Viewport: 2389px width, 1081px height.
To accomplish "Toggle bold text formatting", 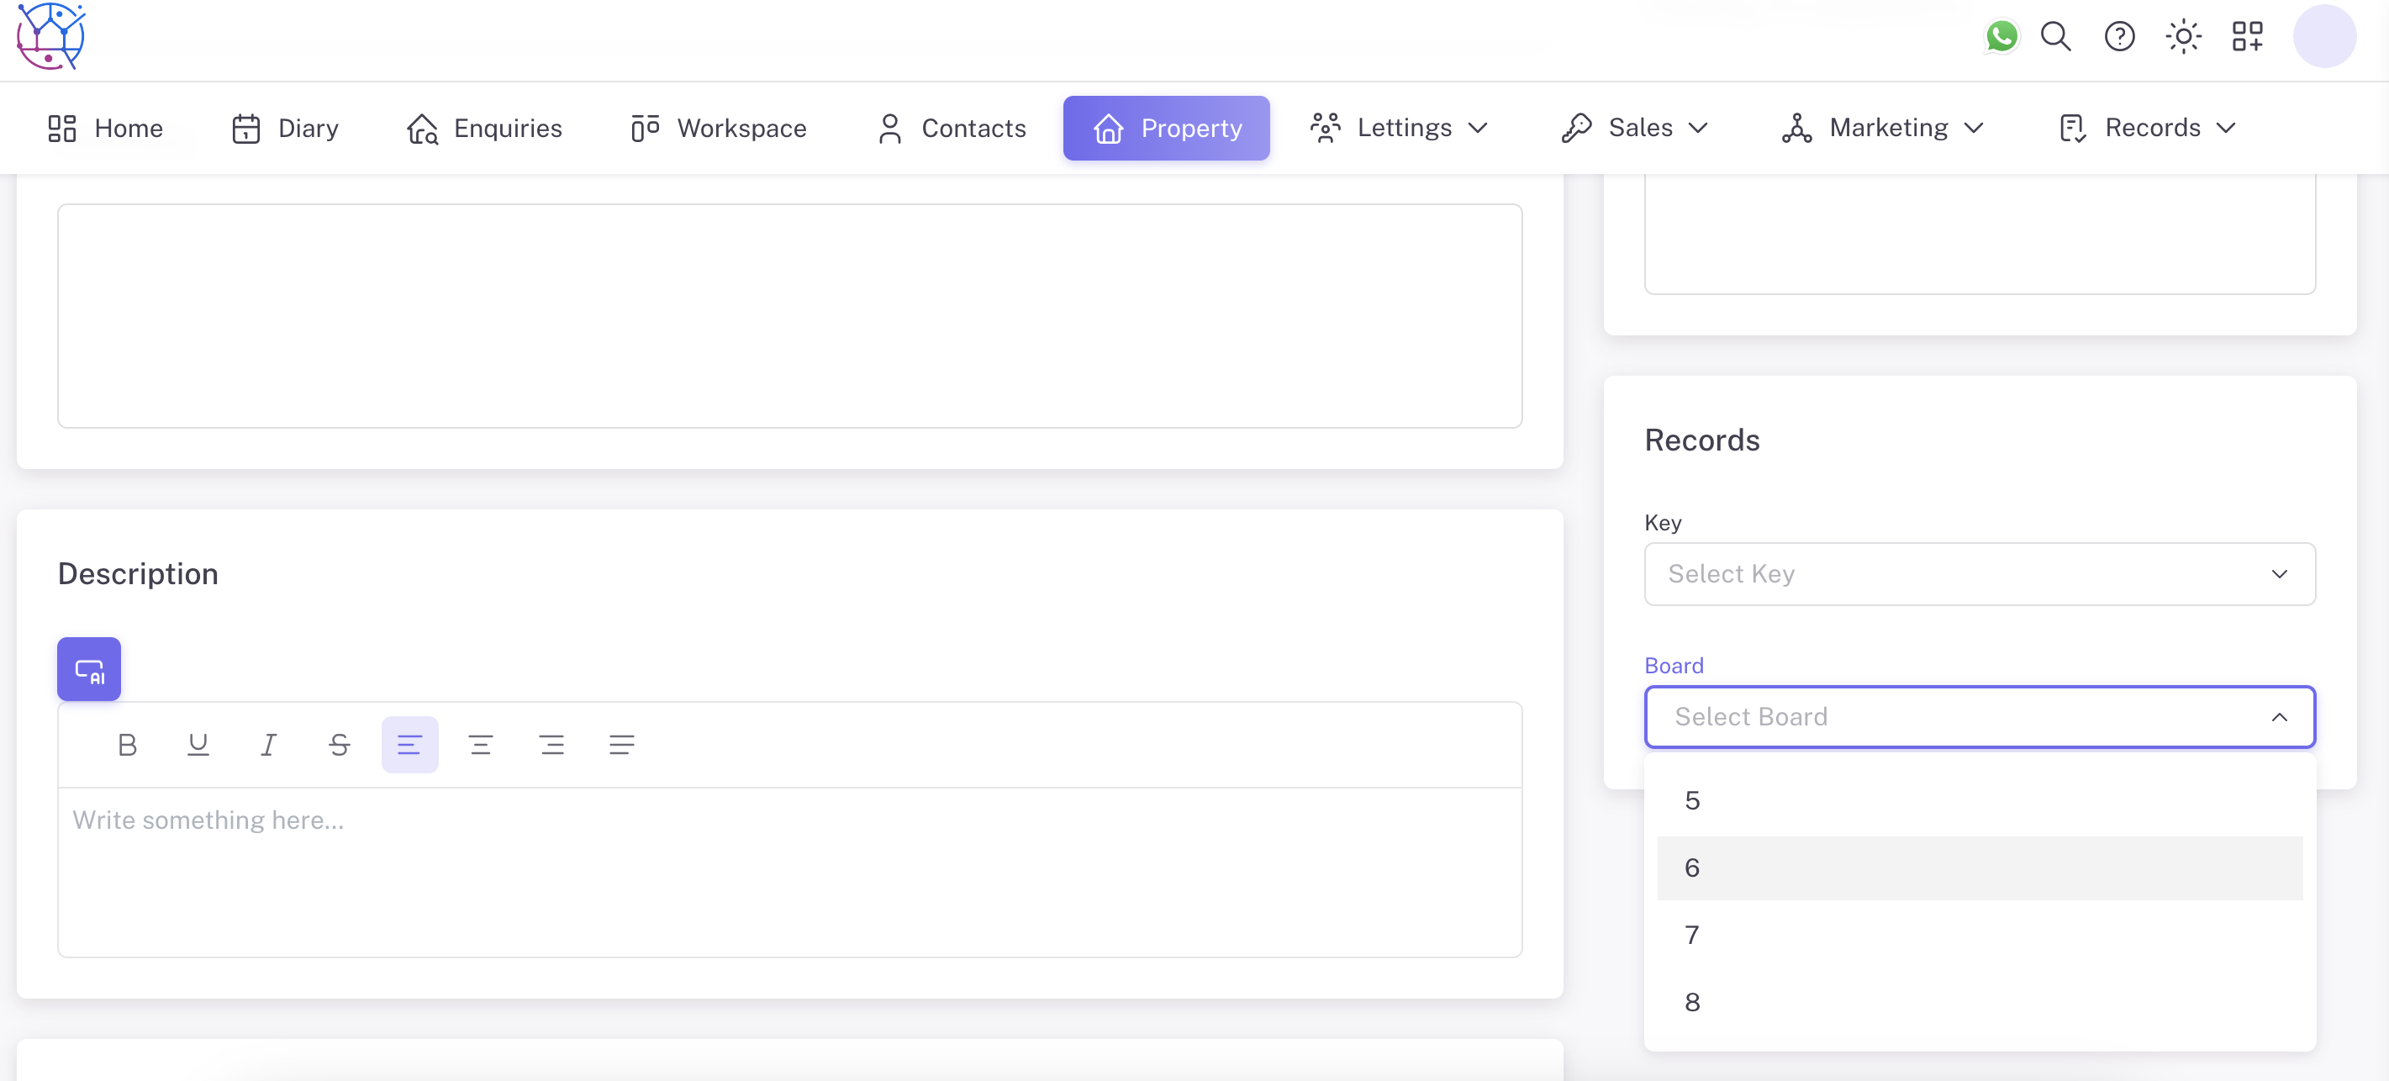I will [x=127, y=744].
